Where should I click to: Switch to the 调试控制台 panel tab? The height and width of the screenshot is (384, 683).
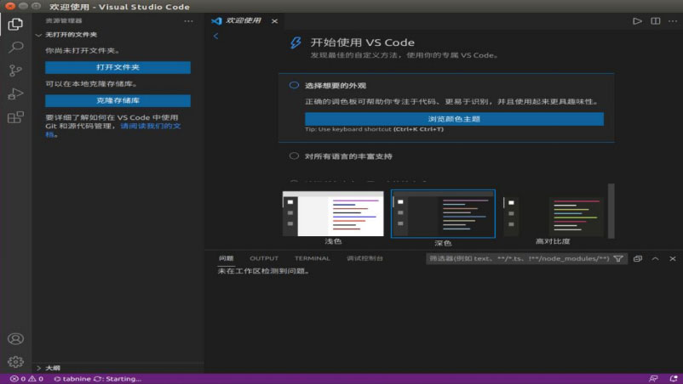364,258
